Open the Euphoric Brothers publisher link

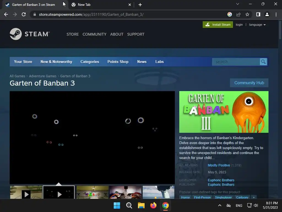click(221, 185)
